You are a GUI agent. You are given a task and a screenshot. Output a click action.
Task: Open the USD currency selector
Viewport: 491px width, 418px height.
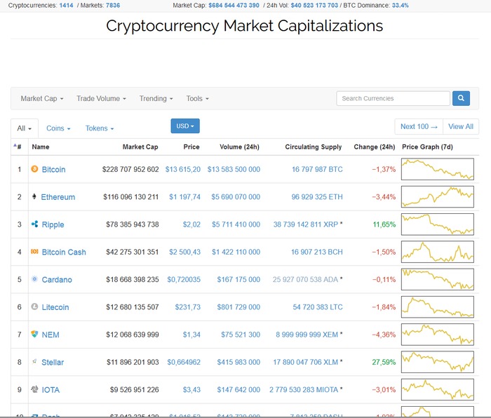click(x=185, y=126)
